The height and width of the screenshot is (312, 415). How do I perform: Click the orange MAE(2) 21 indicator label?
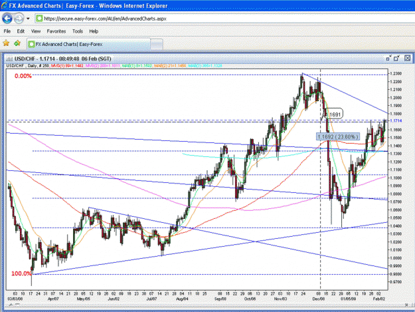170,65
